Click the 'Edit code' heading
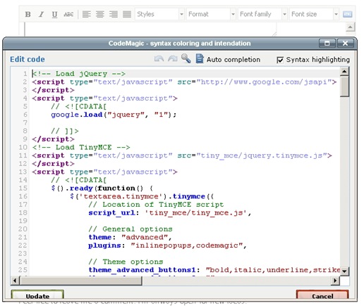364x306 pixels. [28, 59]
